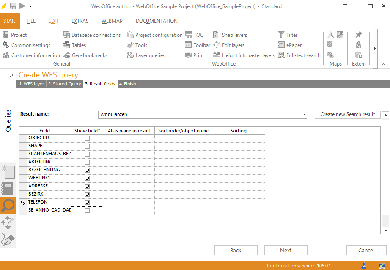The width and height of the screenshot is (390, 270).
Task: Click the Next button
Action: click(x=286, y=251)
